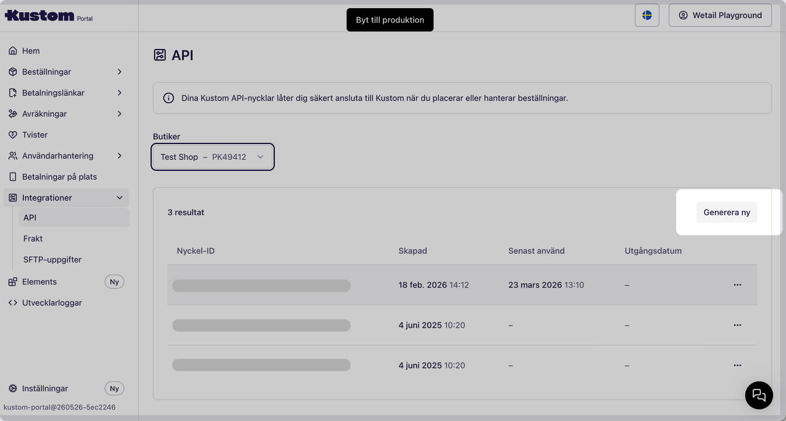Open actions menu for 18 feb. 2026 key
Image resolution: width=786 pixels, height=421 pixels.
[738, 285]
